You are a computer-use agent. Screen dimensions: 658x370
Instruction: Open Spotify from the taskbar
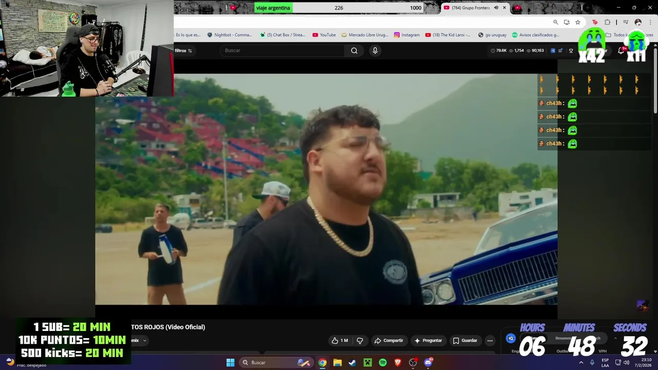tap(382, 362)
